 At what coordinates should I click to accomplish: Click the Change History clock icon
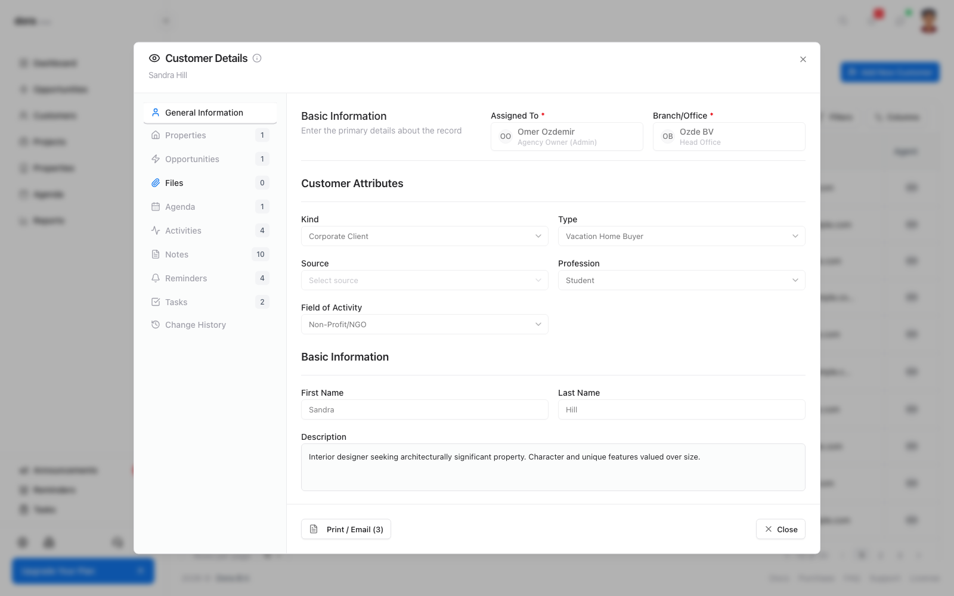click(156, 325)
